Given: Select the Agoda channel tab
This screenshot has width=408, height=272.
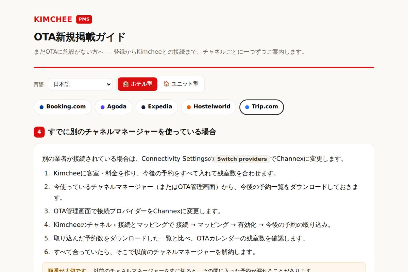Looking at the screenshot, I should [114, 107].
